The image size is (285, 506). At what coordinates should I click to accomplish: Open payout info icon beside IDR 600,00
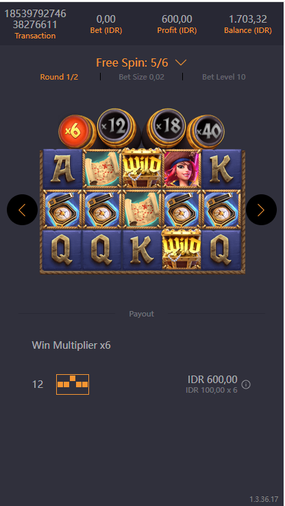(x=246, y=384)
